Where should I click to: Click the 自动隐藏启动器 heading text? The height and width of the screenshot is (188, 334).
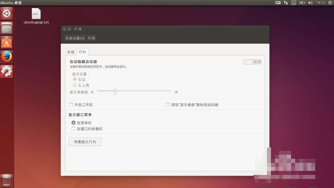coord(83,61)
